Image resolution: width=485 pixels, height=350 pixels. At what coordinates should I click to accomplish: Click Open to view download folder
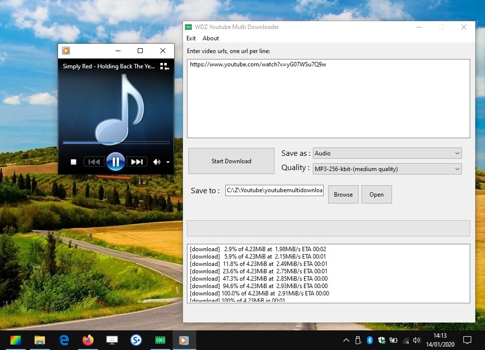tap(376, 195)
